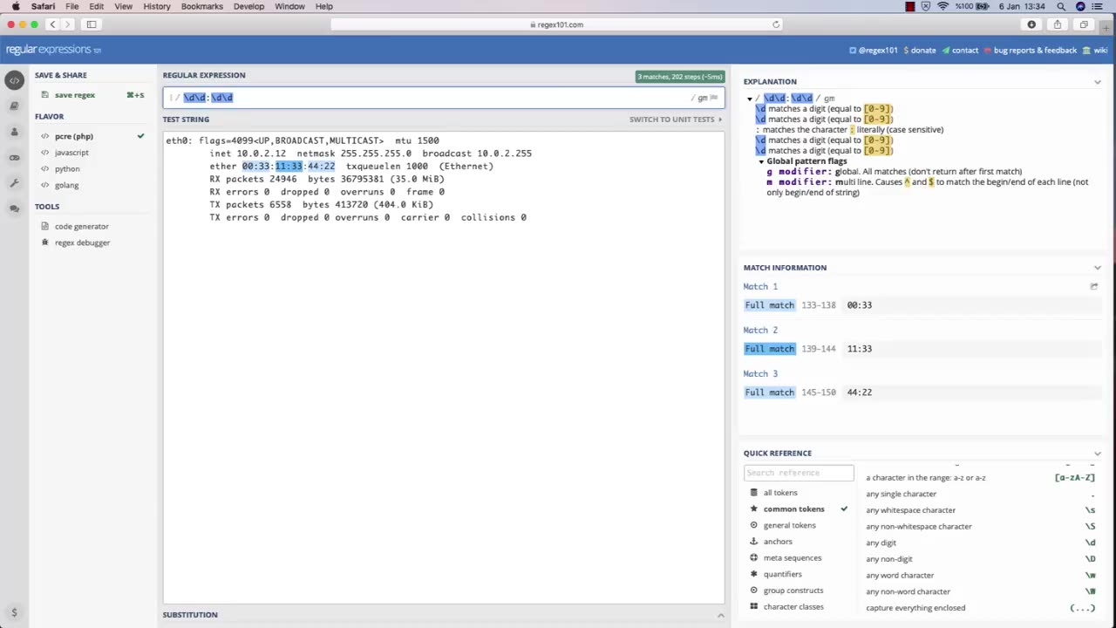The image size is (1116, 628).
Task: Click the meta sequences lifebuoy icon
Action: pyautogui.click(x=754, y=557)
